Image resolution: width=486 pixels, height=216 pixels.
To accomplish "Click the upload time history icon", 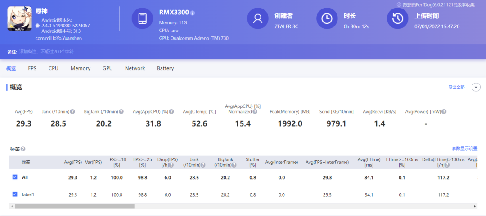I will (397, 18).
